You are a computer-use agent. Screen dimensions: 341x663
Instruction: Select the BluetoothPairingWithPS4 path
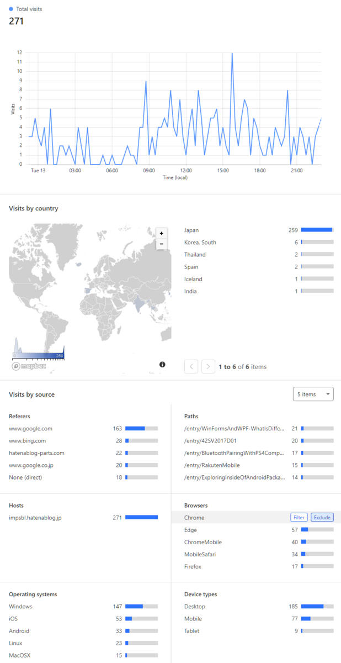pos(259,452)
